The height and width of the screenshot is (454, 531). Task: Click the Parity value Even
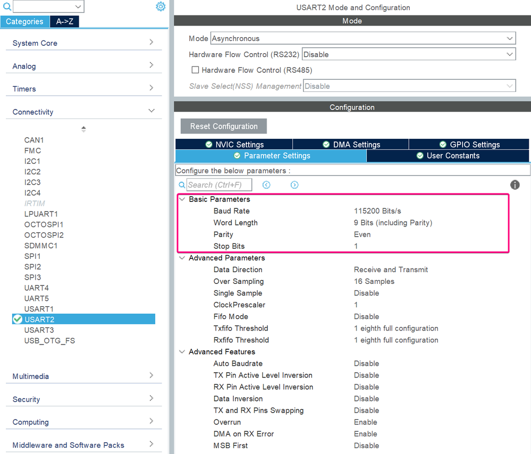(x=362, y=234)
